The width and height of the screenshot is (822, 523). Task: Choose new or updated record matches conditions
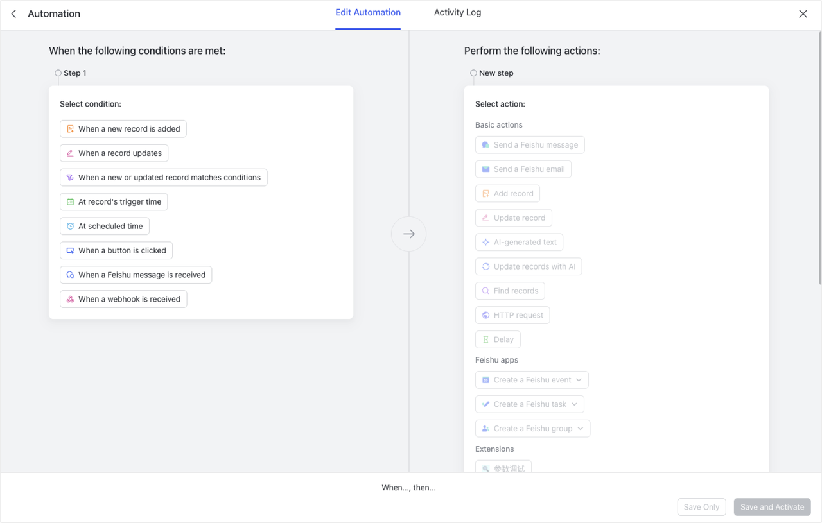[164, 178]
